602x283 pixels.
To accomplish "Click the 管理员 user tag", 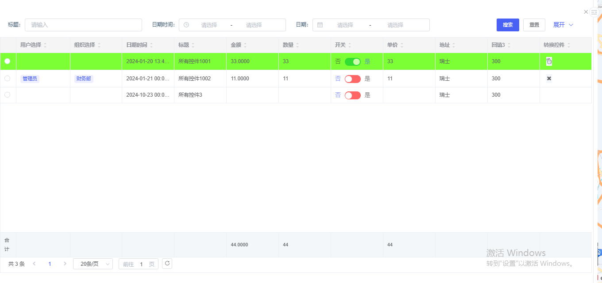I will pos(30,79).
